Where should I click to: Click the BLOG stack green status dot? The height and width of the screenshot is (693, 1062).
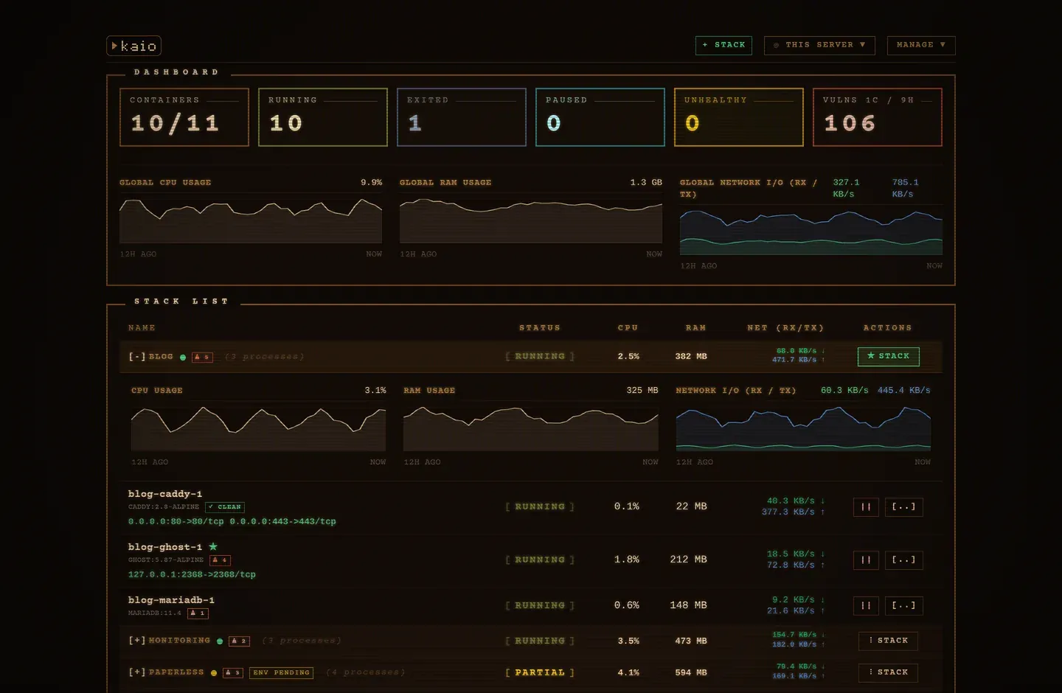(183, 358)
